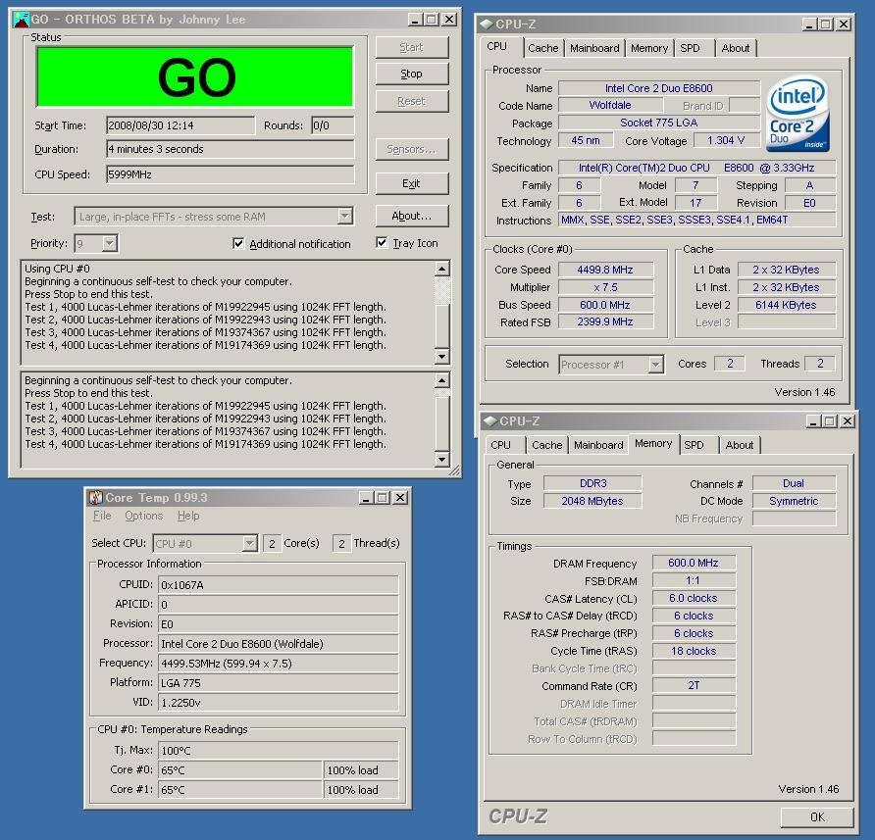This screenshot has width=875, height=840.
Task: Click the Core Temp title bar icon
Action: pos(95,498)
